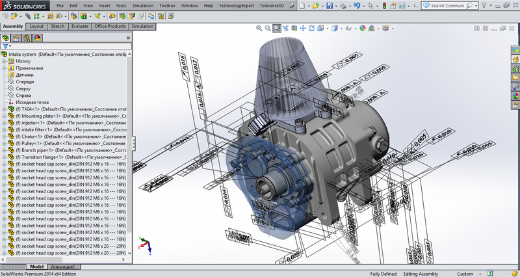520x277 pixels.
Task: Switch to the Evaluate tab
Action: [79, 27]
